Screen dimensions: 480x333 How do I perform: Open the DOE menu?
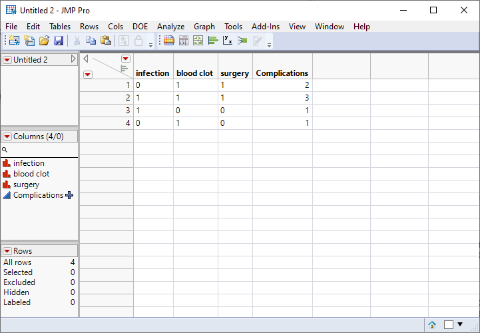[140, 27]
